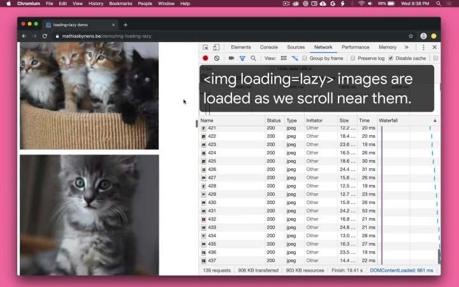Image resolution: width=459 pixels, height=287 pixels.
Task: Enable Preserve log checkbox
Action: (353, 58)
